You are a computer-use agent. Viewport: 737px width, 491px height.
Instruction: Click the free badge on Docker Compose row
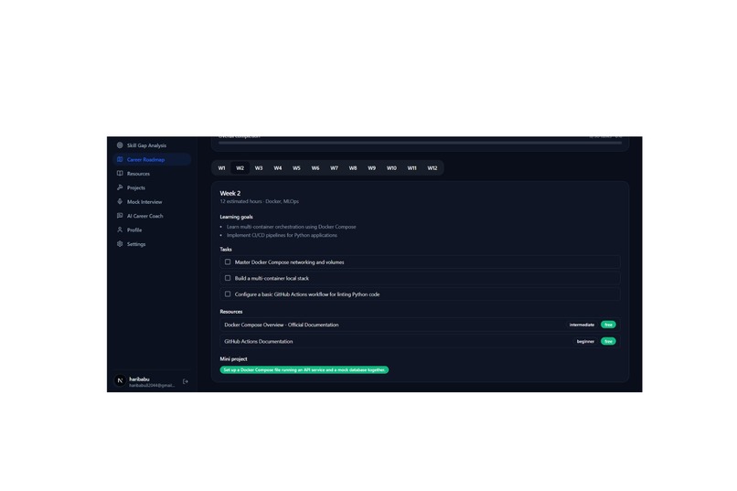tap(608, 325)
